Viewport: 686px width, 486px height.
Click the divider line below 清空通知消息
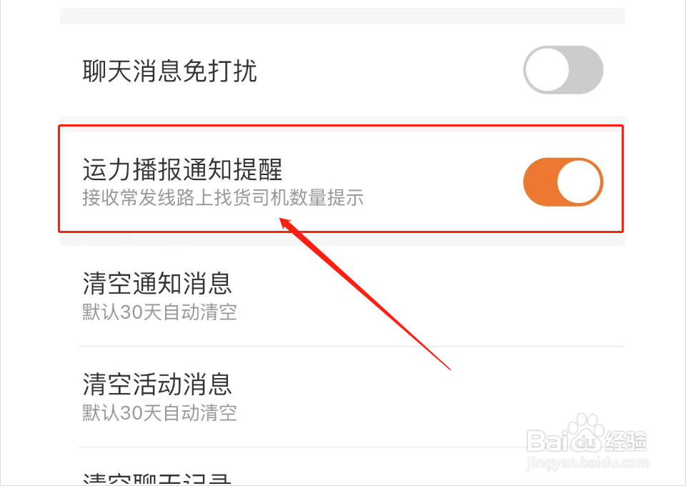(352, 346)
